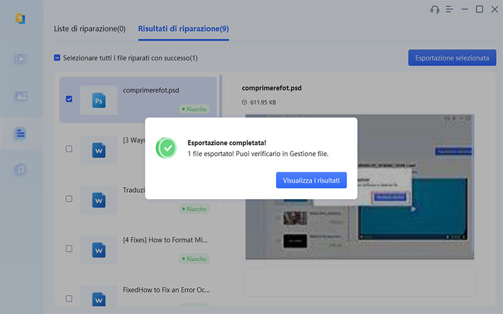503x314 pixels.
Task: Open the photo repair section in the sidebar
Action: pos(21,96)
